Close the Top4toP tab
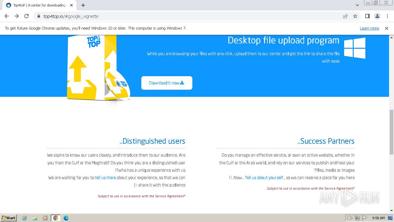This screenshot has width=394, height=222. pyautogui.click(x=71, y=5)
